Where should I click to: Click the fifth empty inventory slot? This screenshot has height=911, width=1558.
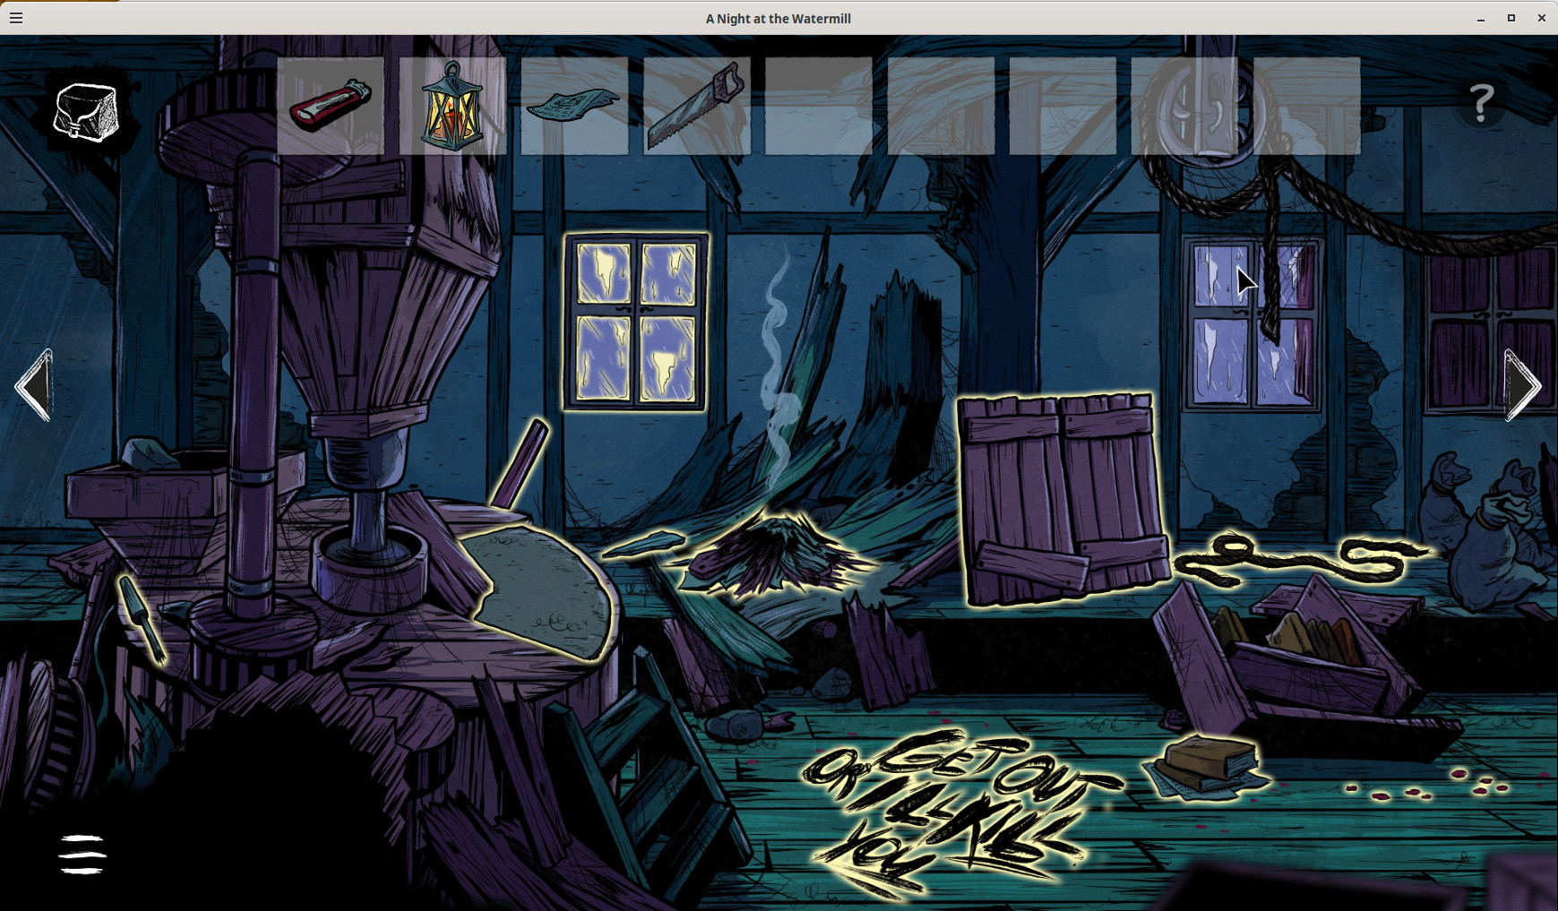818,106
